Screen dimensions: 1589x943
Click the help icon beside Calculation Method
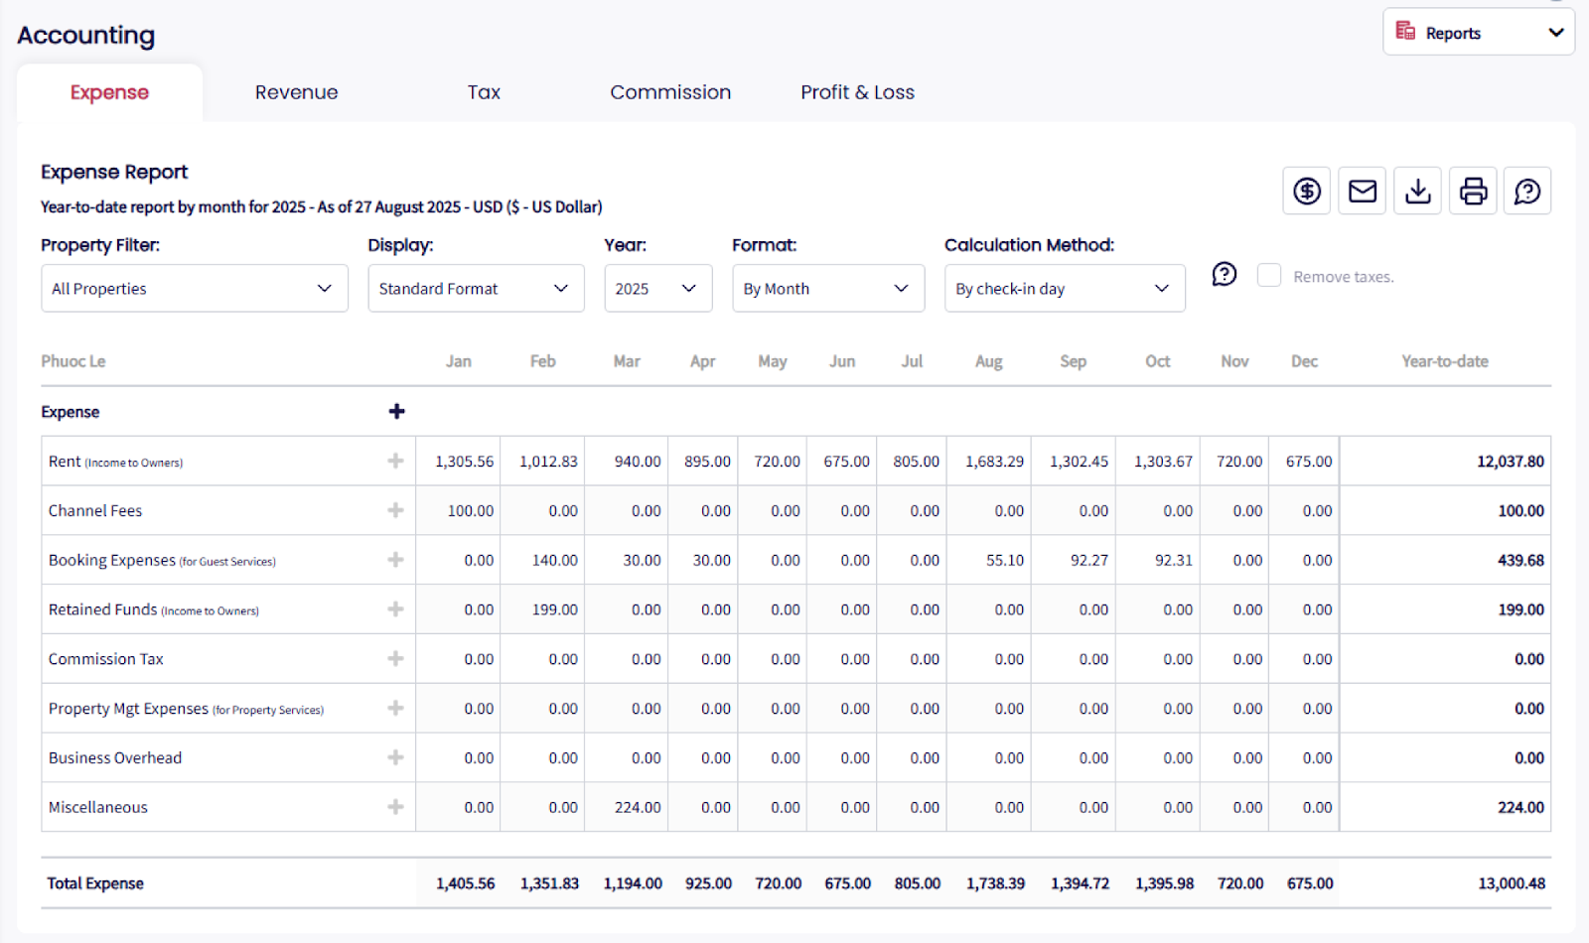(x=1225, y=274)
